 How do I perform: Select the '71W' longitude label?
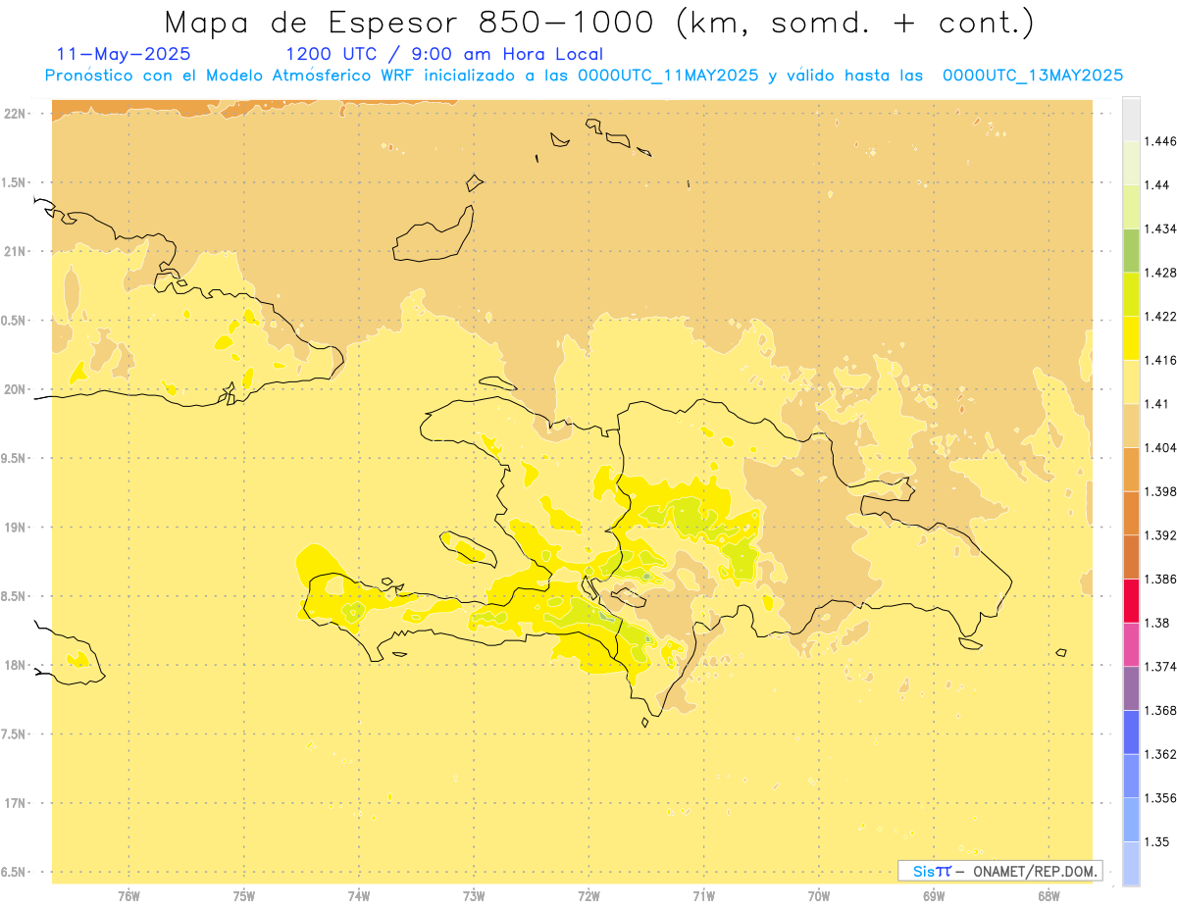click(703, 896)
